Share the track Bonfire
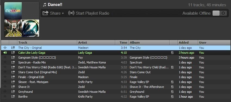 (x=13, y=97)
